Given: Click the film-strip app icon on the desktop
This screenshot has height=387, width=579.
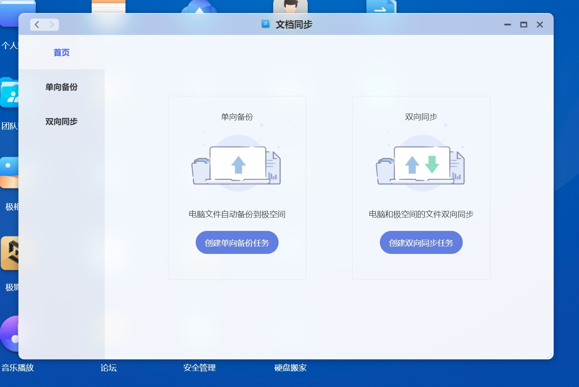Looking at the screenshot, I should [x=10, y=253].
